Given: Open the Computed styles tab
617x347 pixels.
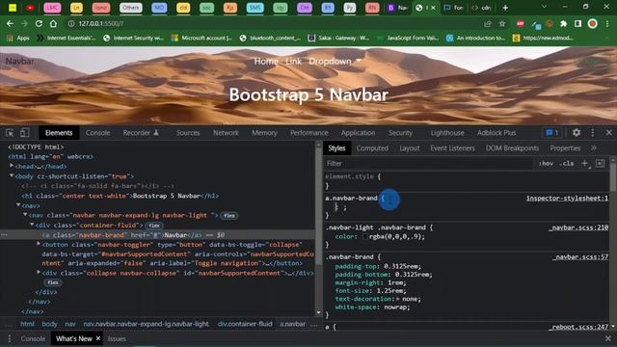Looking at the screenshot, I should tap(372, 148).
